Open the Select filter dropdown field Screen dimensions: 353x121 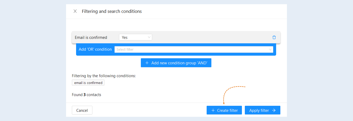194,49
